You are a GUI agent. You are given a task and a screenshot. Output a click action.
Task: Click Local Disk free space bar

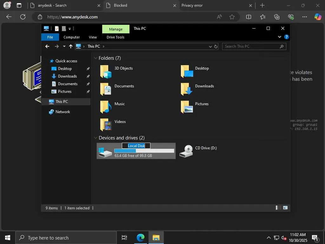[x=144, y=151]
